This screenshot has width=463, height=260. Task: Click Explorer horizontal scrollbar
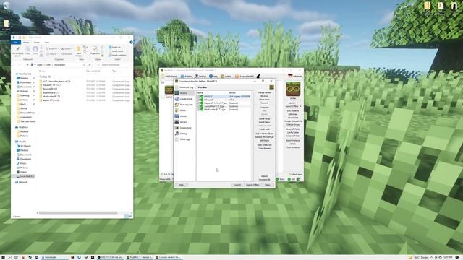[78, 212]
